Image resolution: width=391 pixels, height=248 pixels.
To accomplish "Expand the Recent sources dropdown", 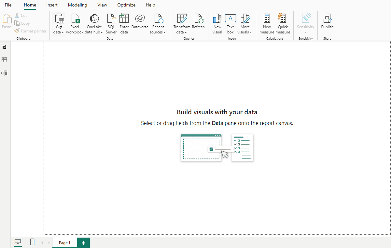I will click(158, 32).
